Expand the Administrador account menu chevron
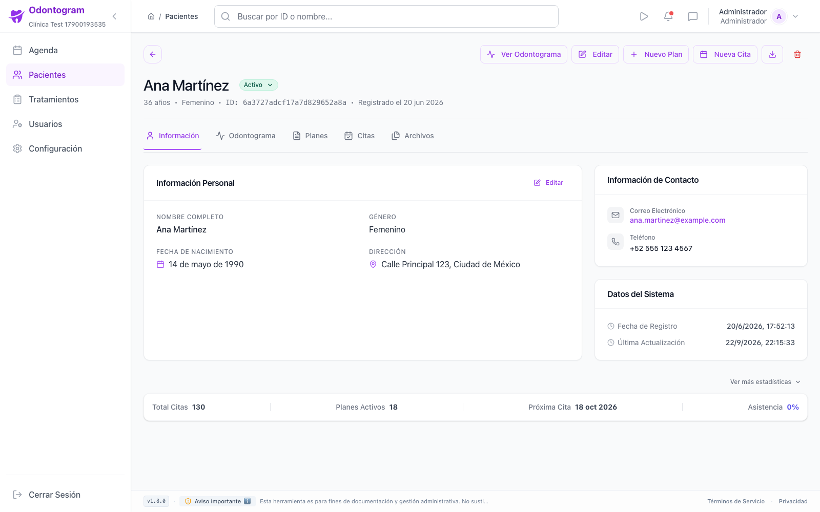This screenshot has width=820, height=512. click(795, 16)
